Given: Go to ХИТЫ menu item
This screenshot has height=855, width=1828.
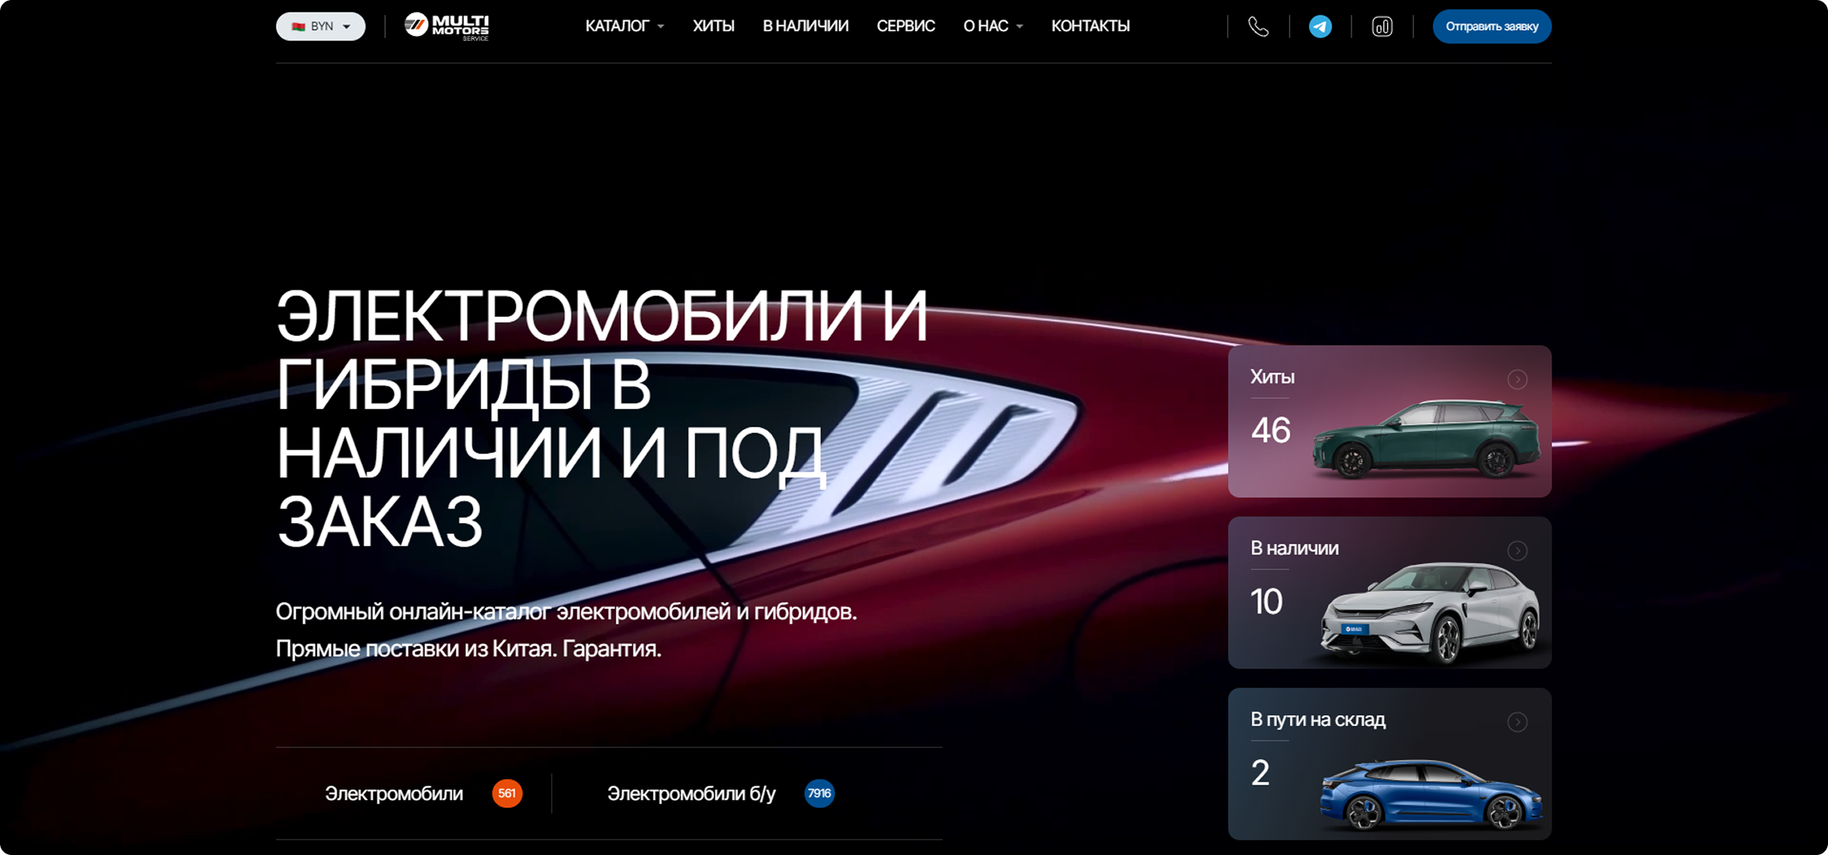Looking at the screenshot, I should click(713, 27).
